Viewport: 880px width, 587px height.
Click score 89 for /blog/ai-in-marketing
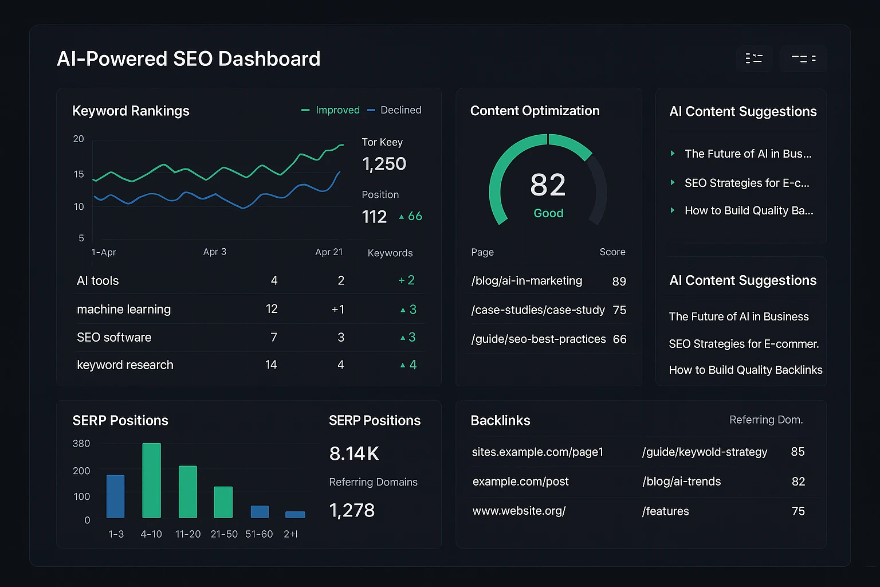tap(619, 281)
